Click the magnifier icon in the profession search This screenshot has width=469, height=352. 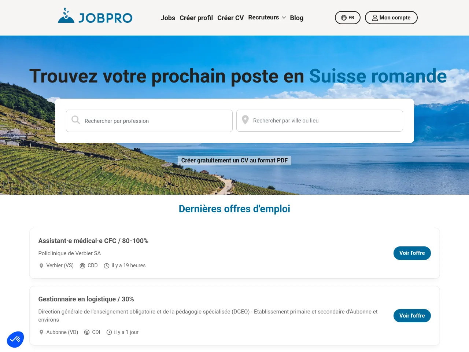76,120
